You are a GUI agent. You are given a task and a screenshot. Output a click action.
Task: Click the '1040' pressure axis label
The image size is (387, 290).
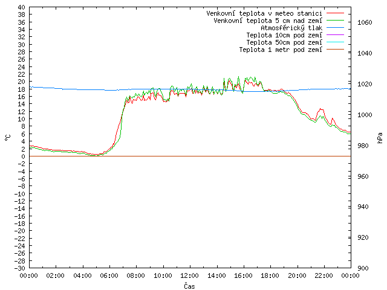point(365,53)
